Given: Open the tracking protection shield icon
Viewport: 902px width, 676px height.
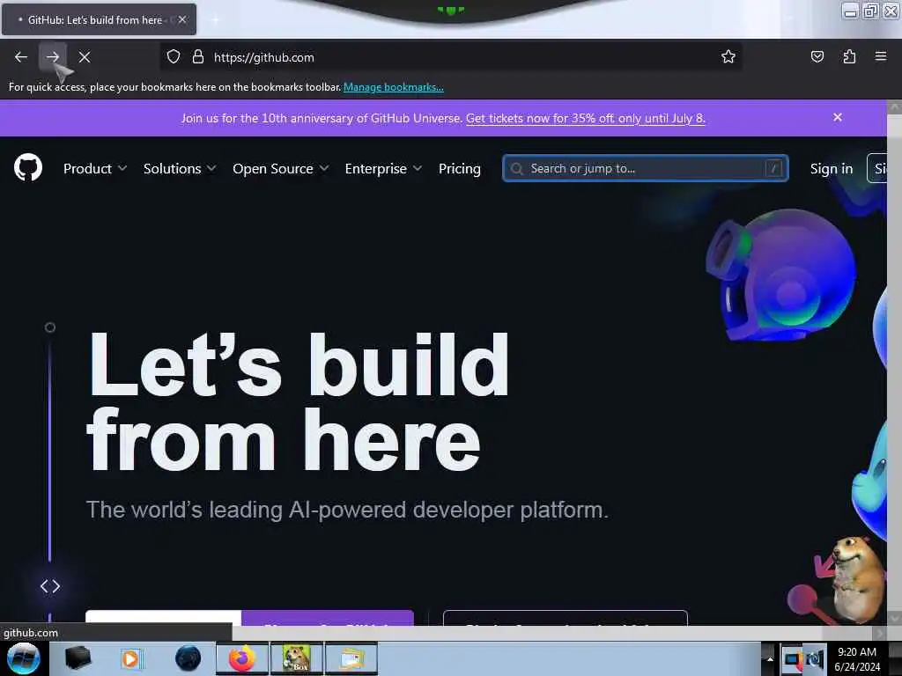Looking at the screenshot, I should click(x=174, y=57).
